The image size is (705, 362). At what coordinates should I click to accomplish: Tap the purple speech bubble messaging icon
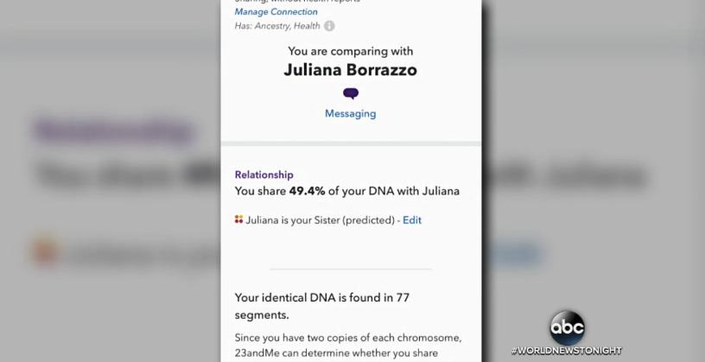[351, 93]
